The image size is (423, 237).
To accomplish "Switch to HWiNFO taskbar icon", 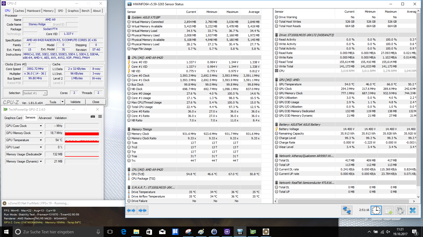I will [240, 232].
